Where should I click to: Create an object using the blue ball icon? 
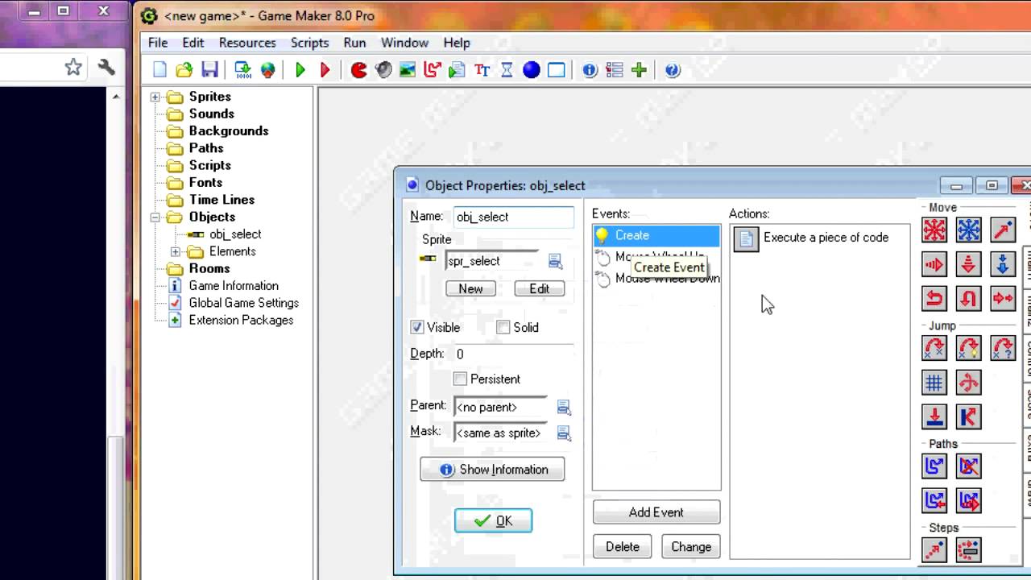[532, 70]
